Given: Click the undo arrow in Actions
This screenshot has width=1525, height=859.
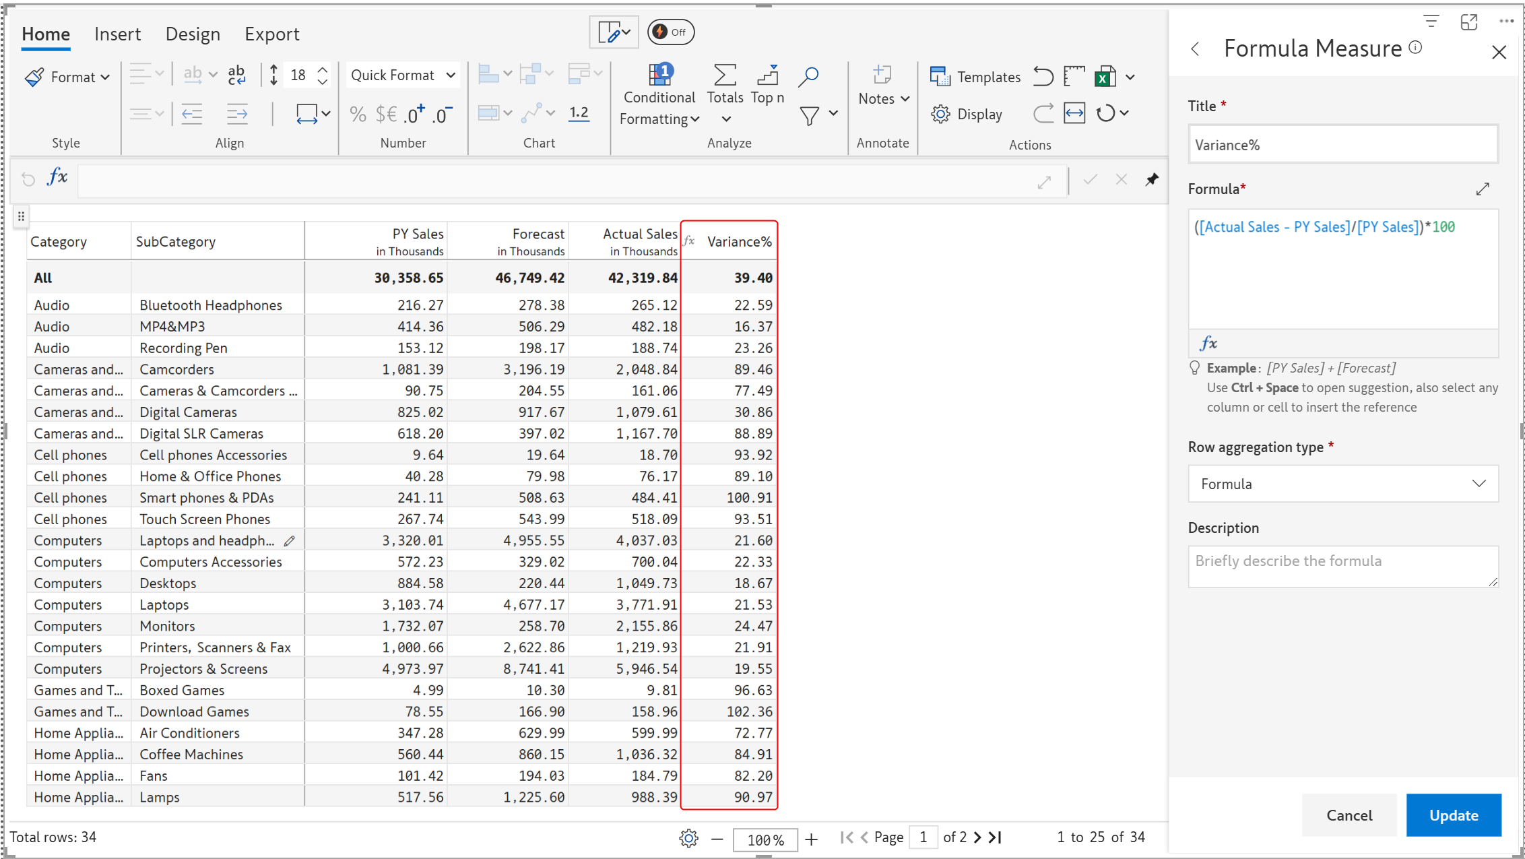Looking at the screenshot, I should (1043, 77).
